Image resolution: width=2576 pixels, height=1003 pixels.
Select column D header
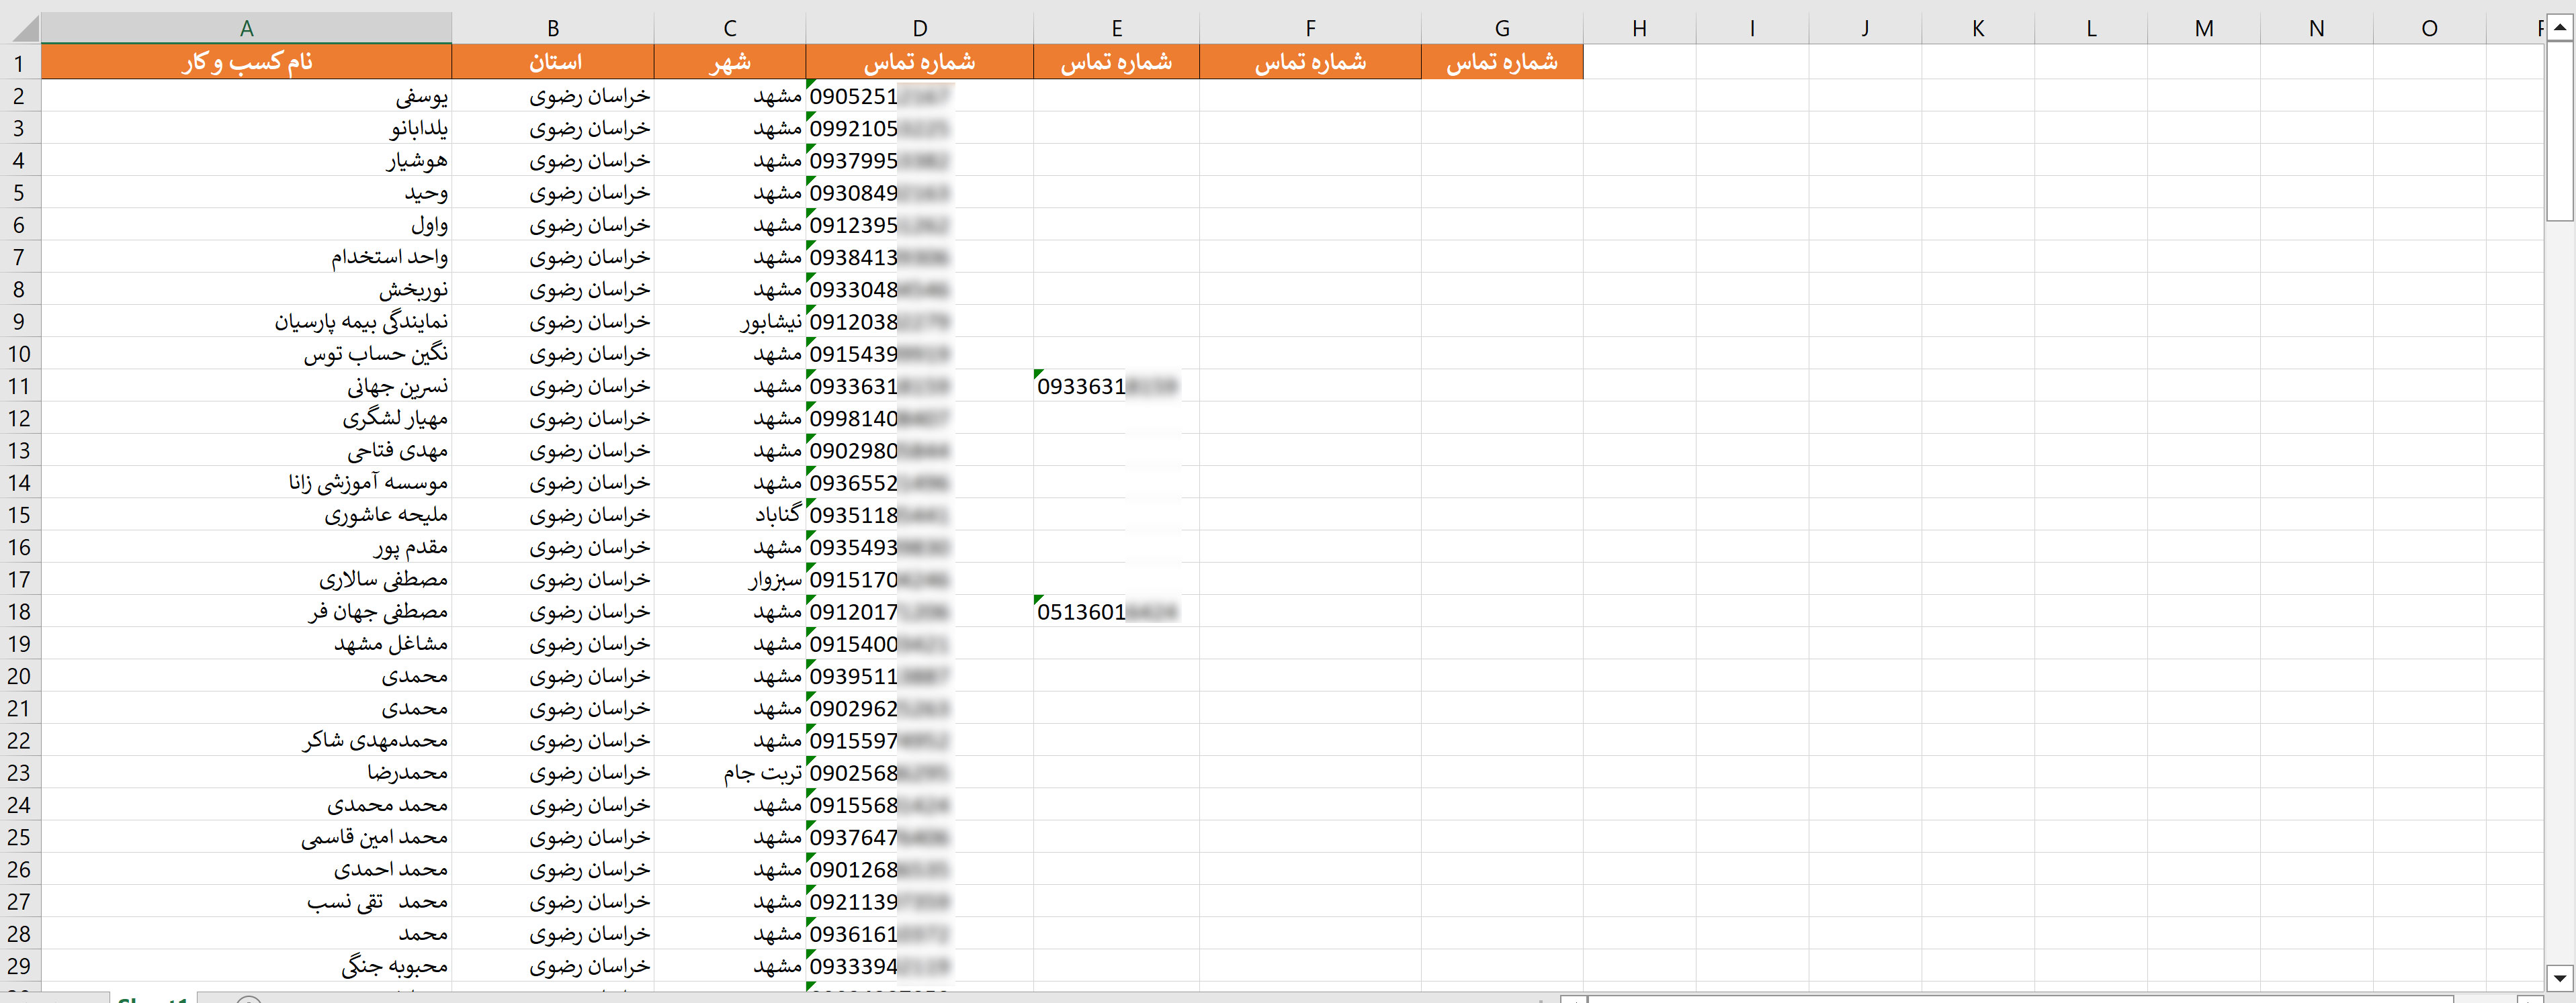(x=920, y=28)
